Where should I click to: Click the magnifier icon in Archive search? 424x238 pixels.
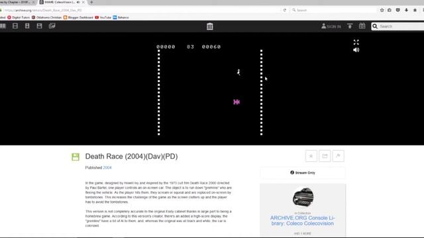click(375, 26)
